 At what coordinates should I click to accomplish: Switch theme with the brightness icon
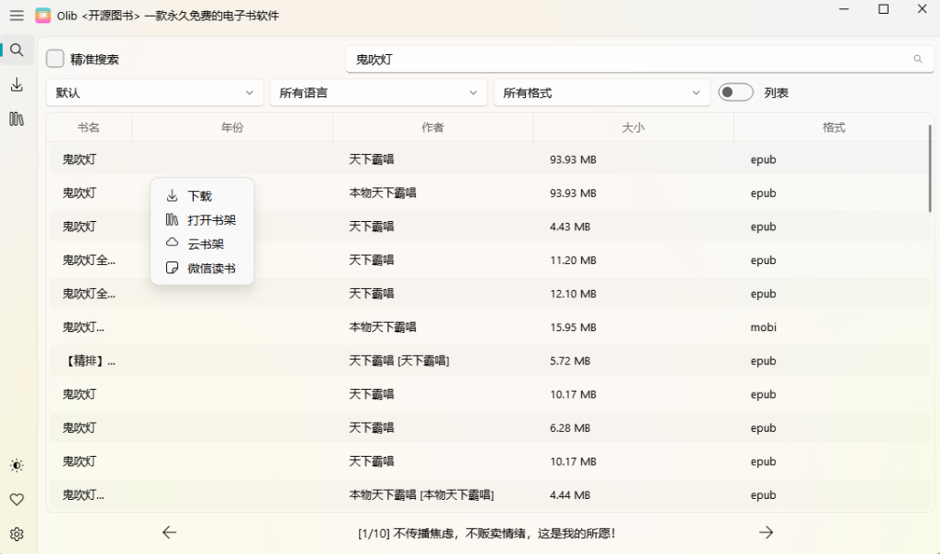pos(17,466)
